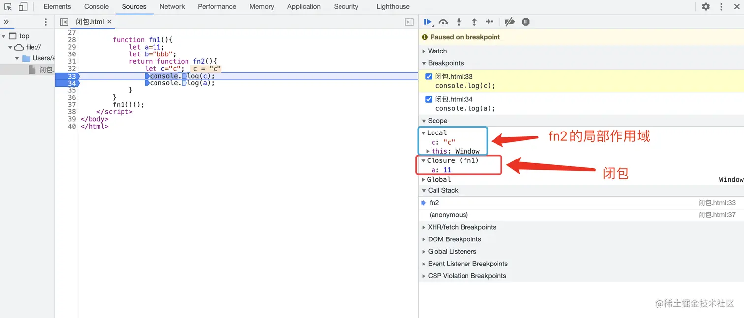Screen dimensions: 744x318
Task: Click line number 37 in gutter
Action: pos(72,105)
